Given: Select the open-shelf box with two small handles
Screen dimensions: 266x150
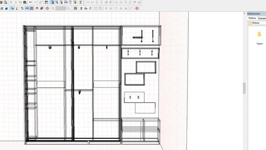Looking at the screenshot, I should [x=134, y=97].
